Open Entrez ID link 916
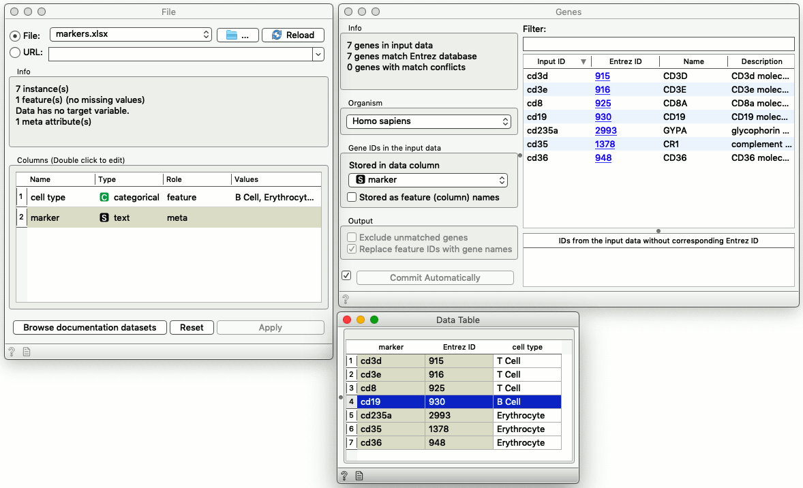The image size is (803, 488). point(603,89)
